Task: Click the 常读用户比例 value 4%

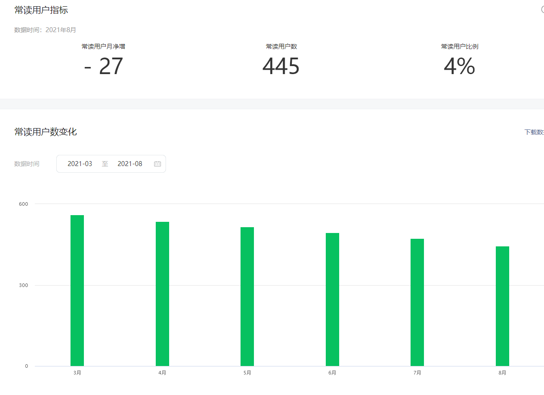Action: pos(459,67)
